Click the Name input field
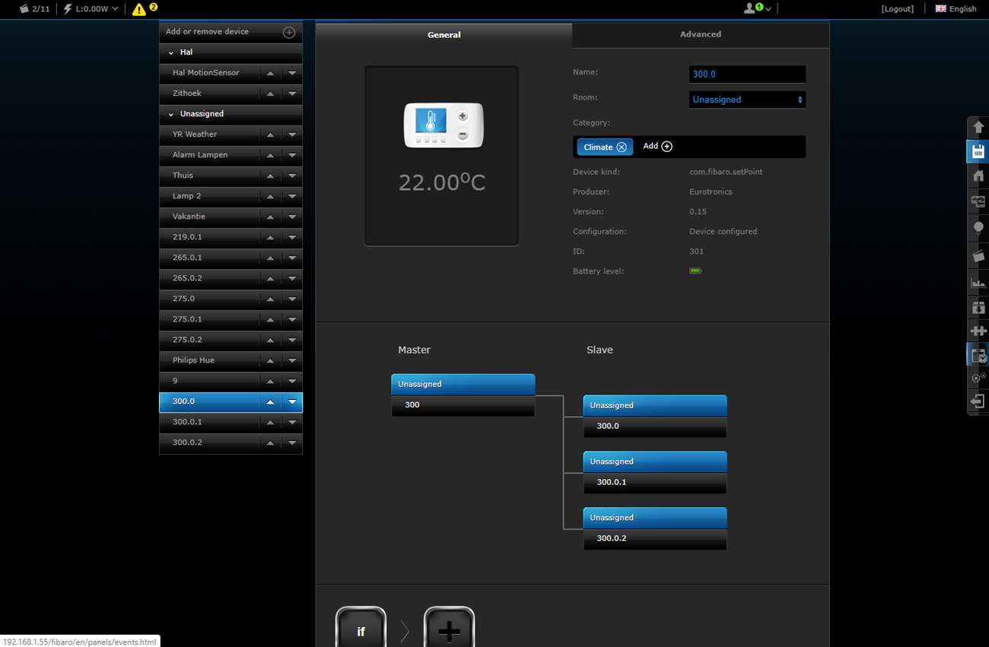Viewport: 989px width, 647px height. (x=746, y=75)
